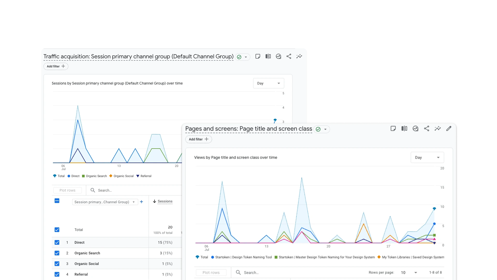Open insights sparkline icon in Traffic acquisition header
The image size is (497, 280).
(x=299, y=56)
